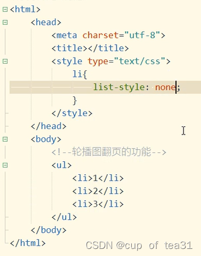Click the opening <html> tag text
Viewport: 201px width, 256px height.
(25, 9)
